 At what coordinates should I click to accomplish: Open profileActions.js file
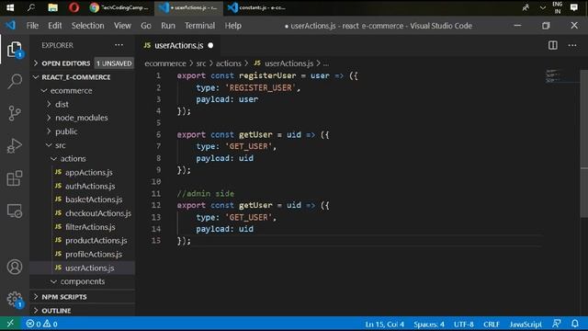[94, 254]
